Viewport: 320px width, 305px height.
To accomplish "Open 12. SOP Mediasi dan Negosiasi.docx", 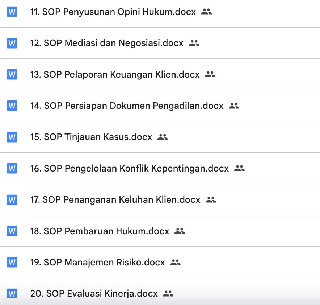I will click(107, 43).
